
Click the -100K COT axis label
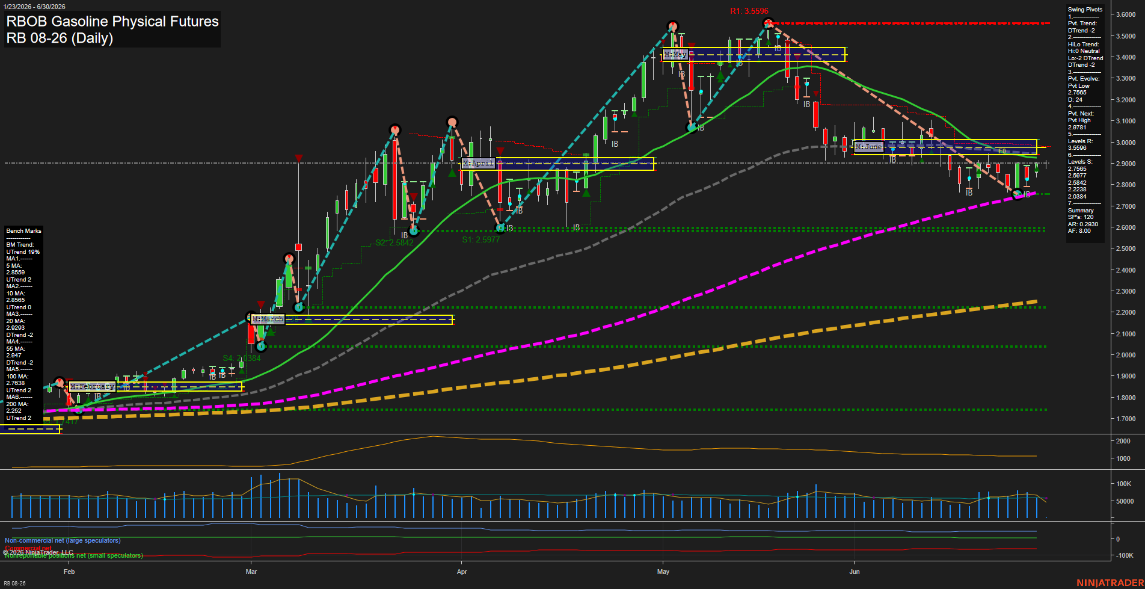[x=1125, y=555]
